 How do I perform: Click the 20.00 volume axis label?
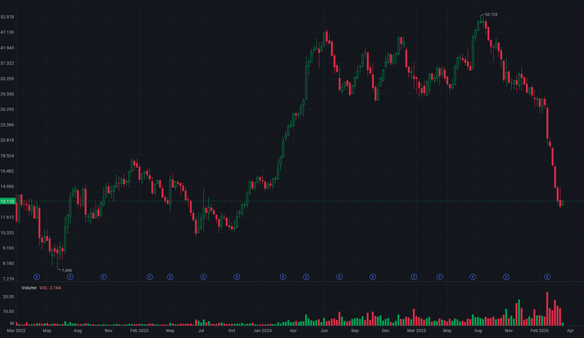(9, 296)
